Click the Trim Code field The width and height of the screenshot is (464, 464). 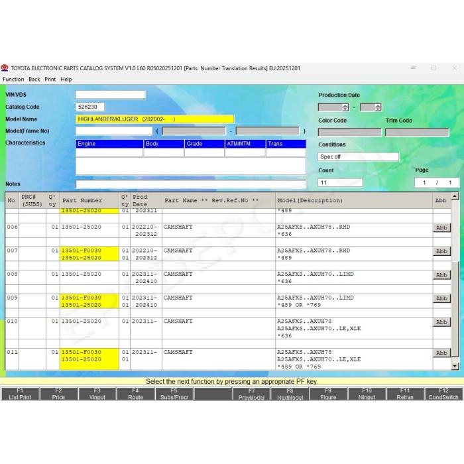pyautogui.click(x=417, y=133)
